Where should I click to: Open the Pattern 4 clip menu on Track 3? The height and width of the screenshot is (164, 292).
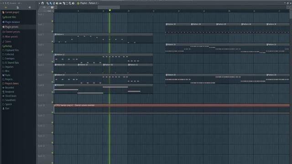(56, 35)
